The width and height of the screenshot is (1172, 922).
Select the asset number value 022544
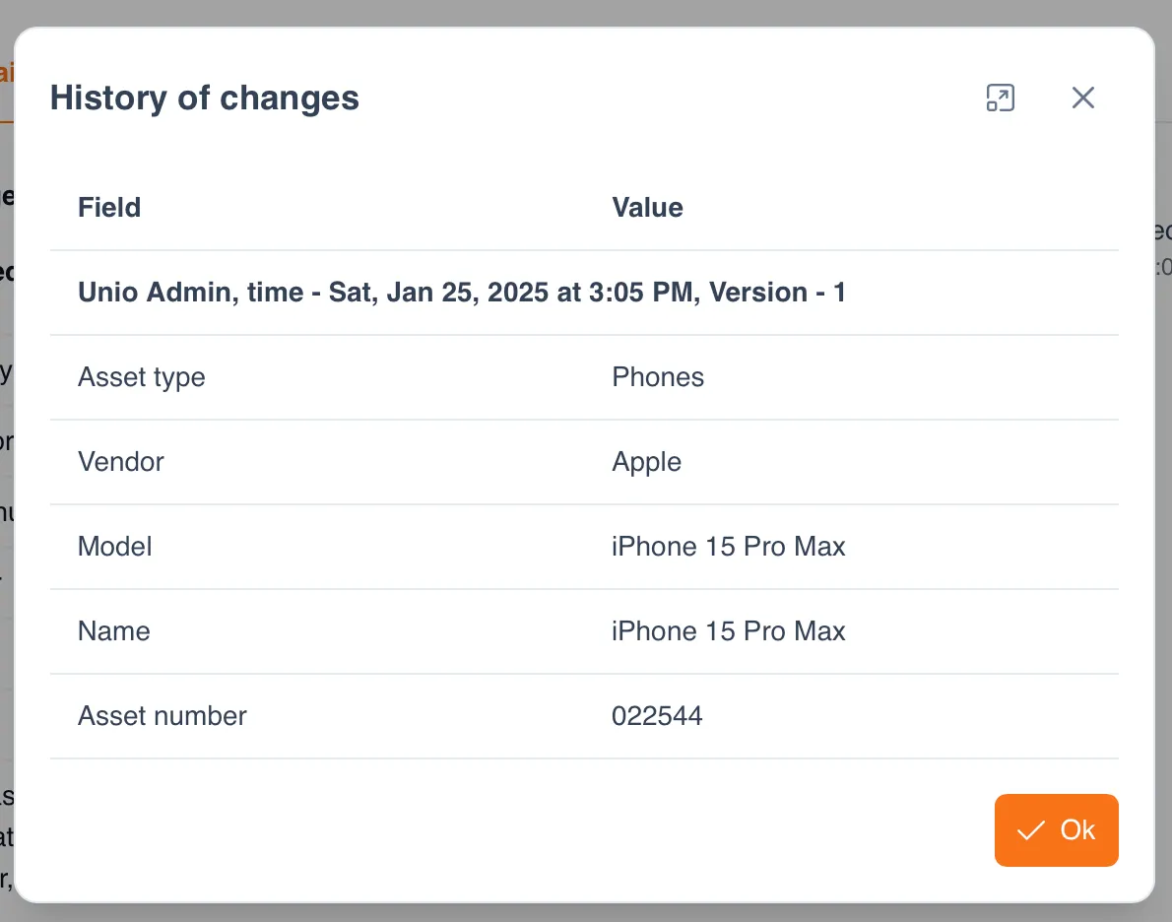click(657, 716)
